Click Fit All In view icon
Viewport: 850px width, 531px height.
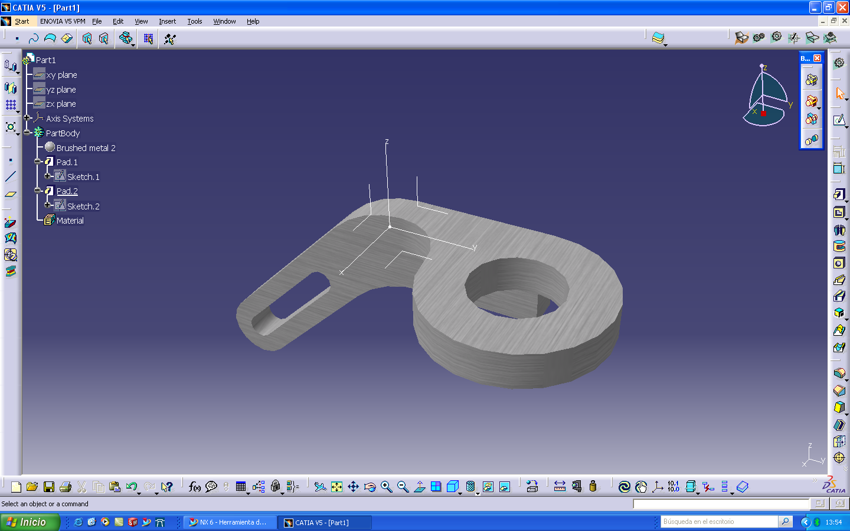(x=336, y=487)
